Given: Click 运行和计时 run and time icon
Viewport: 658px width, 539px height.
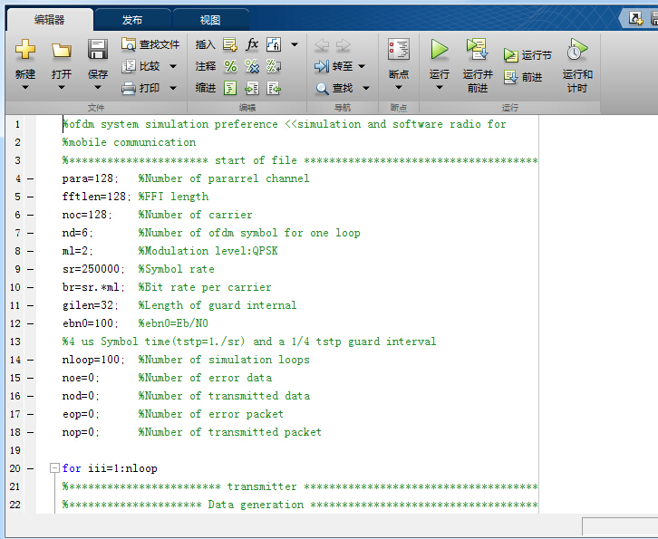Looking at the screenshot, I should click(x=577, y=50).
